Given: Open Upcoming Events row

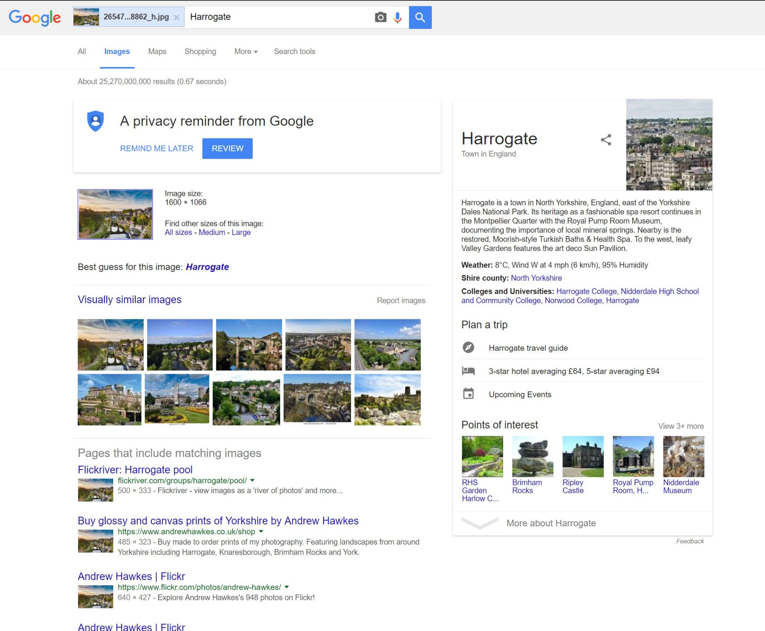Looking at the screenshot, I should (x=583, y=394).
